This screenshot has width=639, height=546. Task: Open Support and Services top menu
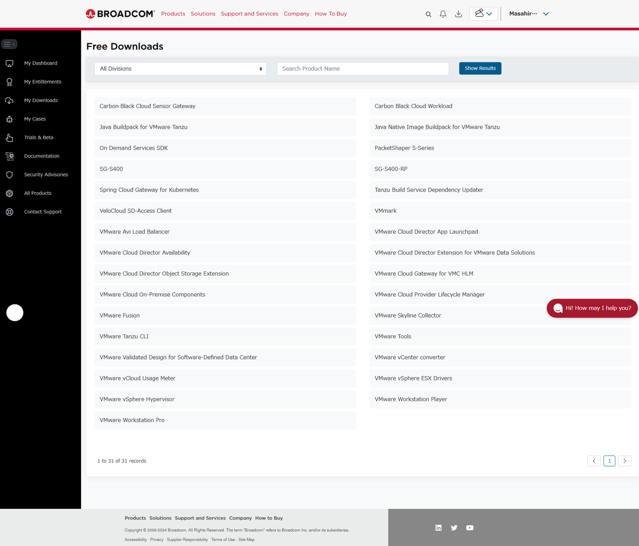pos(249,14)
